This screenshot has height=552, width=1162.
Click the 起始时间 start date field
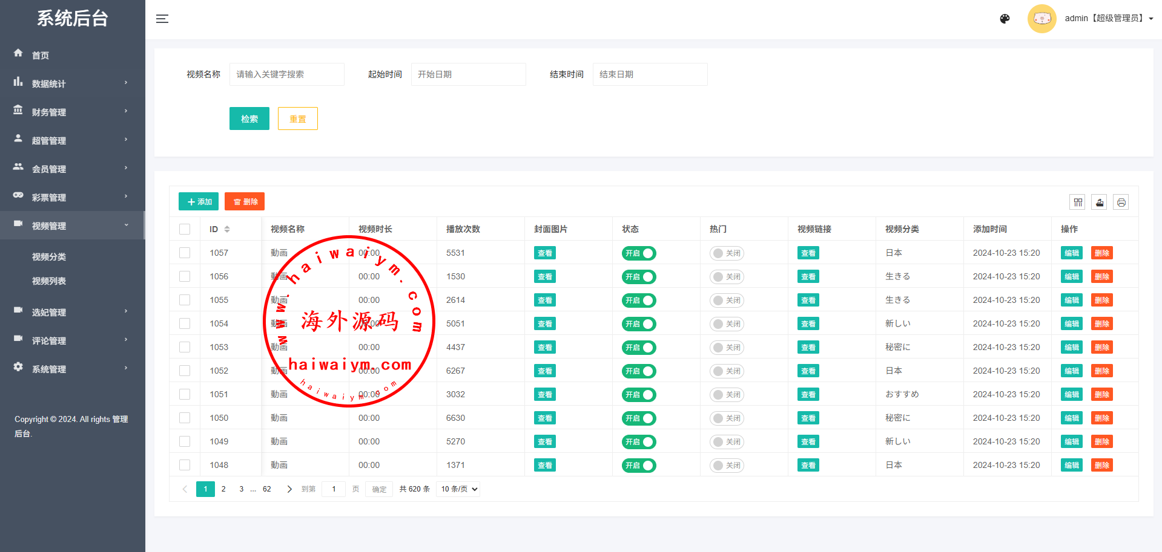(x=468, y=74)
